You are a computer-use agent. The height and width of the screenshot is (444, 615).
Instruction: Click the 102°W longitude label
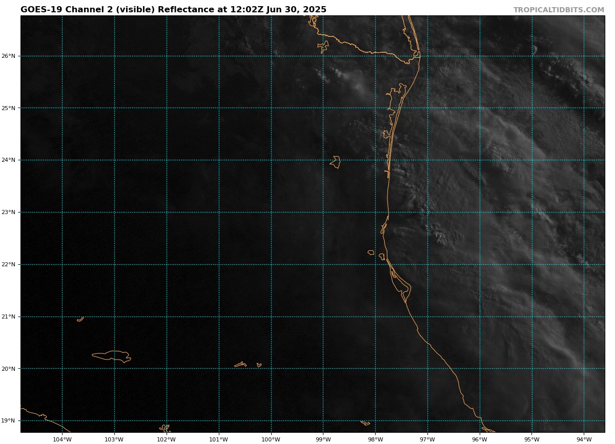point(167,439)
